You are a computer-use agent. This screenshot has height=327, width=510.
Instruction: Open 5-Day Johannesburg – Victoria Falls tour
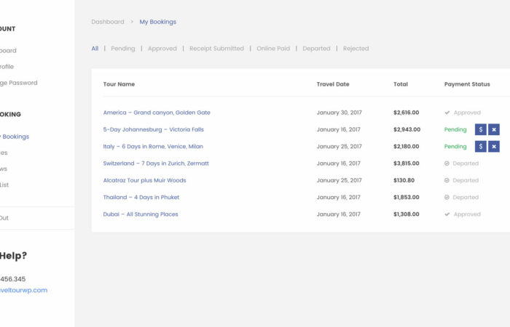click(153, 129)
